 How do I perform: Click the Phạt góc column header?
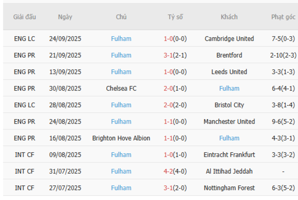pyautogui.click(x=283, y=17)
